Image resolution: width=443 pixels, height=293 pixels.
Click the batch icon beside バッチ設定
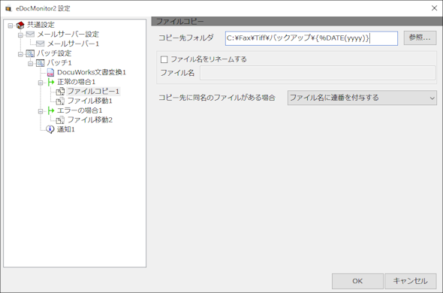(x=30, y=53)
